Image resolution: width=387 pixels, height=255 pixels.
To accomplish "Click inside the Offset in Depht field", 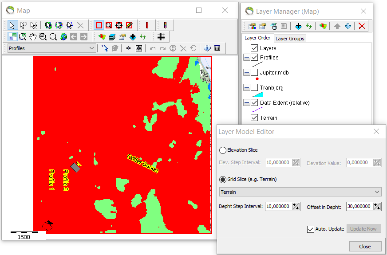I will [359, 206].
